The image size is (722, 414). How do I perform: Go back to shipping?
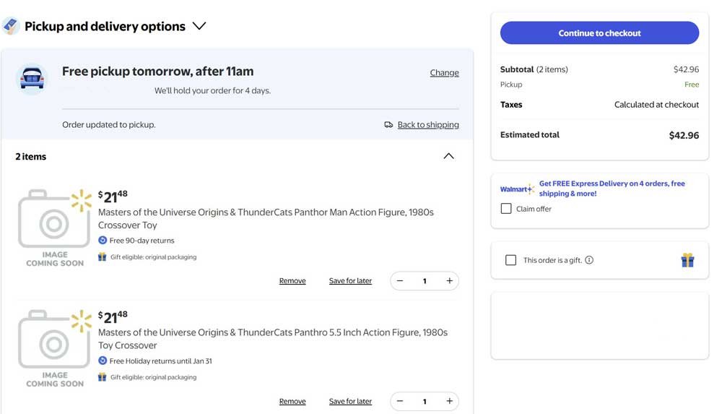(427, 125)
